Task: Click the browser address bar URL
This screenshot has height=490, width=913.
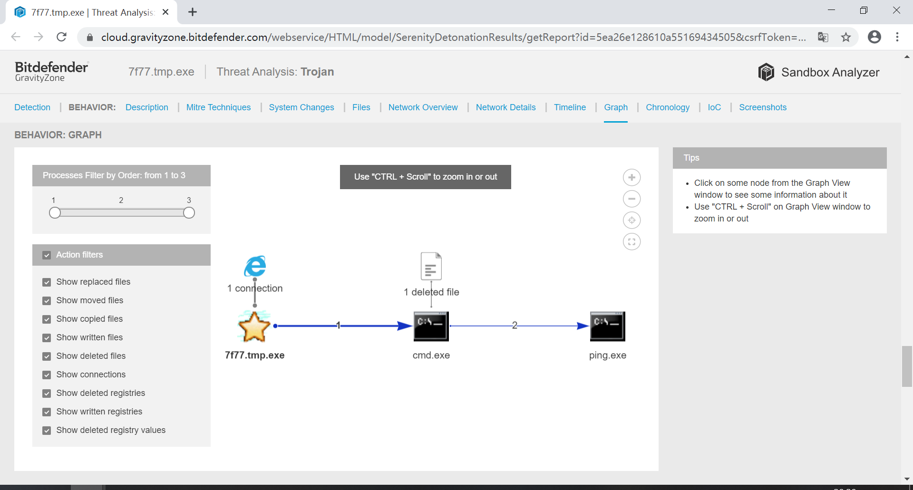Action: point(453,37)
